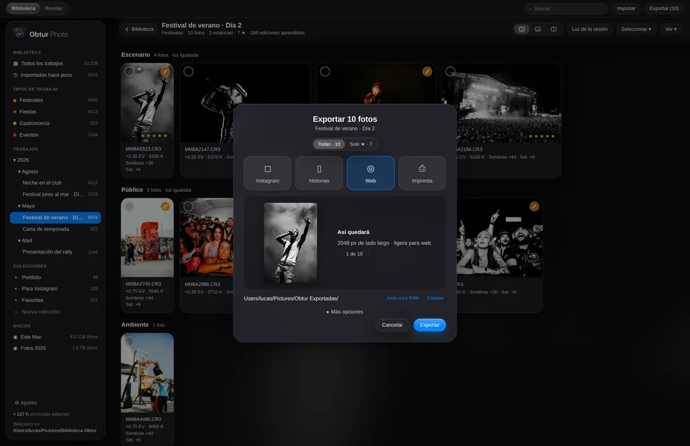Open the Seleccionar dropdown

coord(636,29)
